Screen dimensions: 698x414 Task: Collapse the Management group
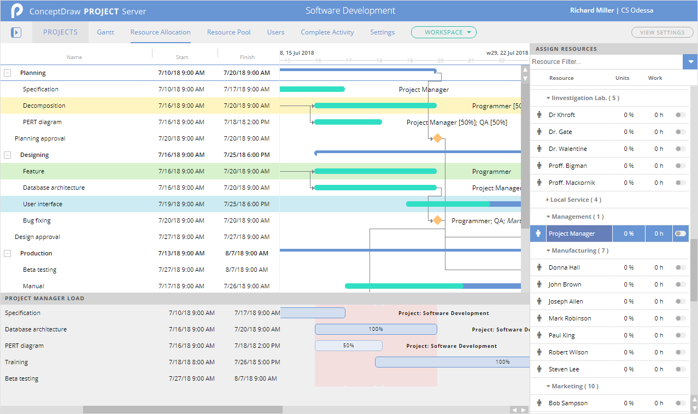548,217
